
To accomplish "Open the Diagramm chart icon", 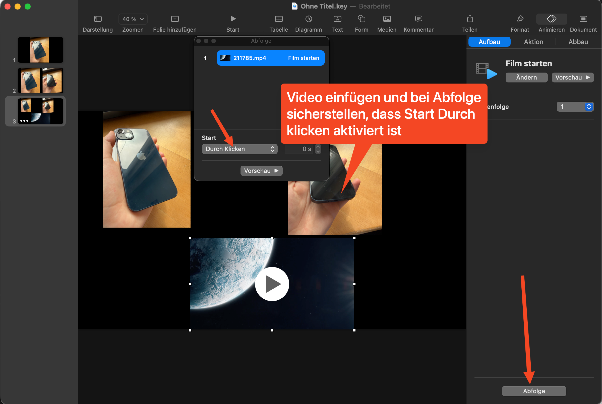I will tap(309, 19).
